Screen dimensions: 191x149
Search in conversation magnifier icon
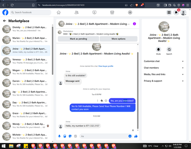pyautogui.click(x=169, y=49)
